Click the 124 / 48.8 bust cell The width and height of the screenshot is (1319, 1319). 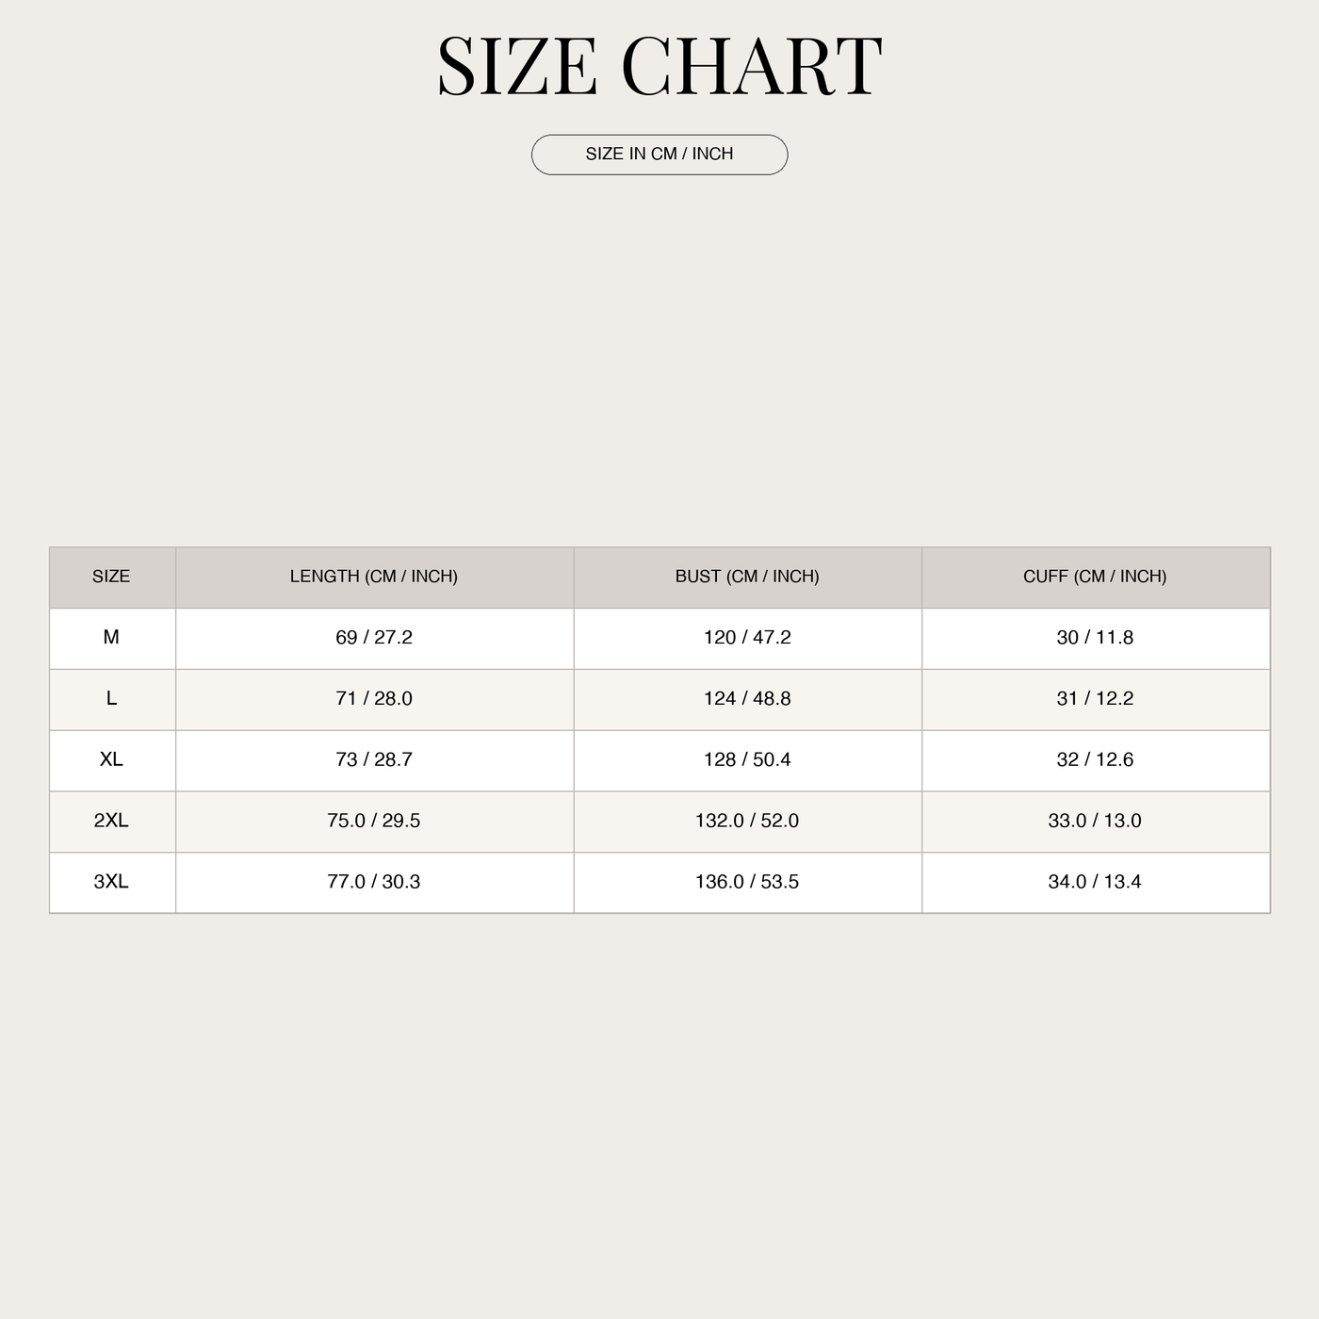click(x=747, y=700)
